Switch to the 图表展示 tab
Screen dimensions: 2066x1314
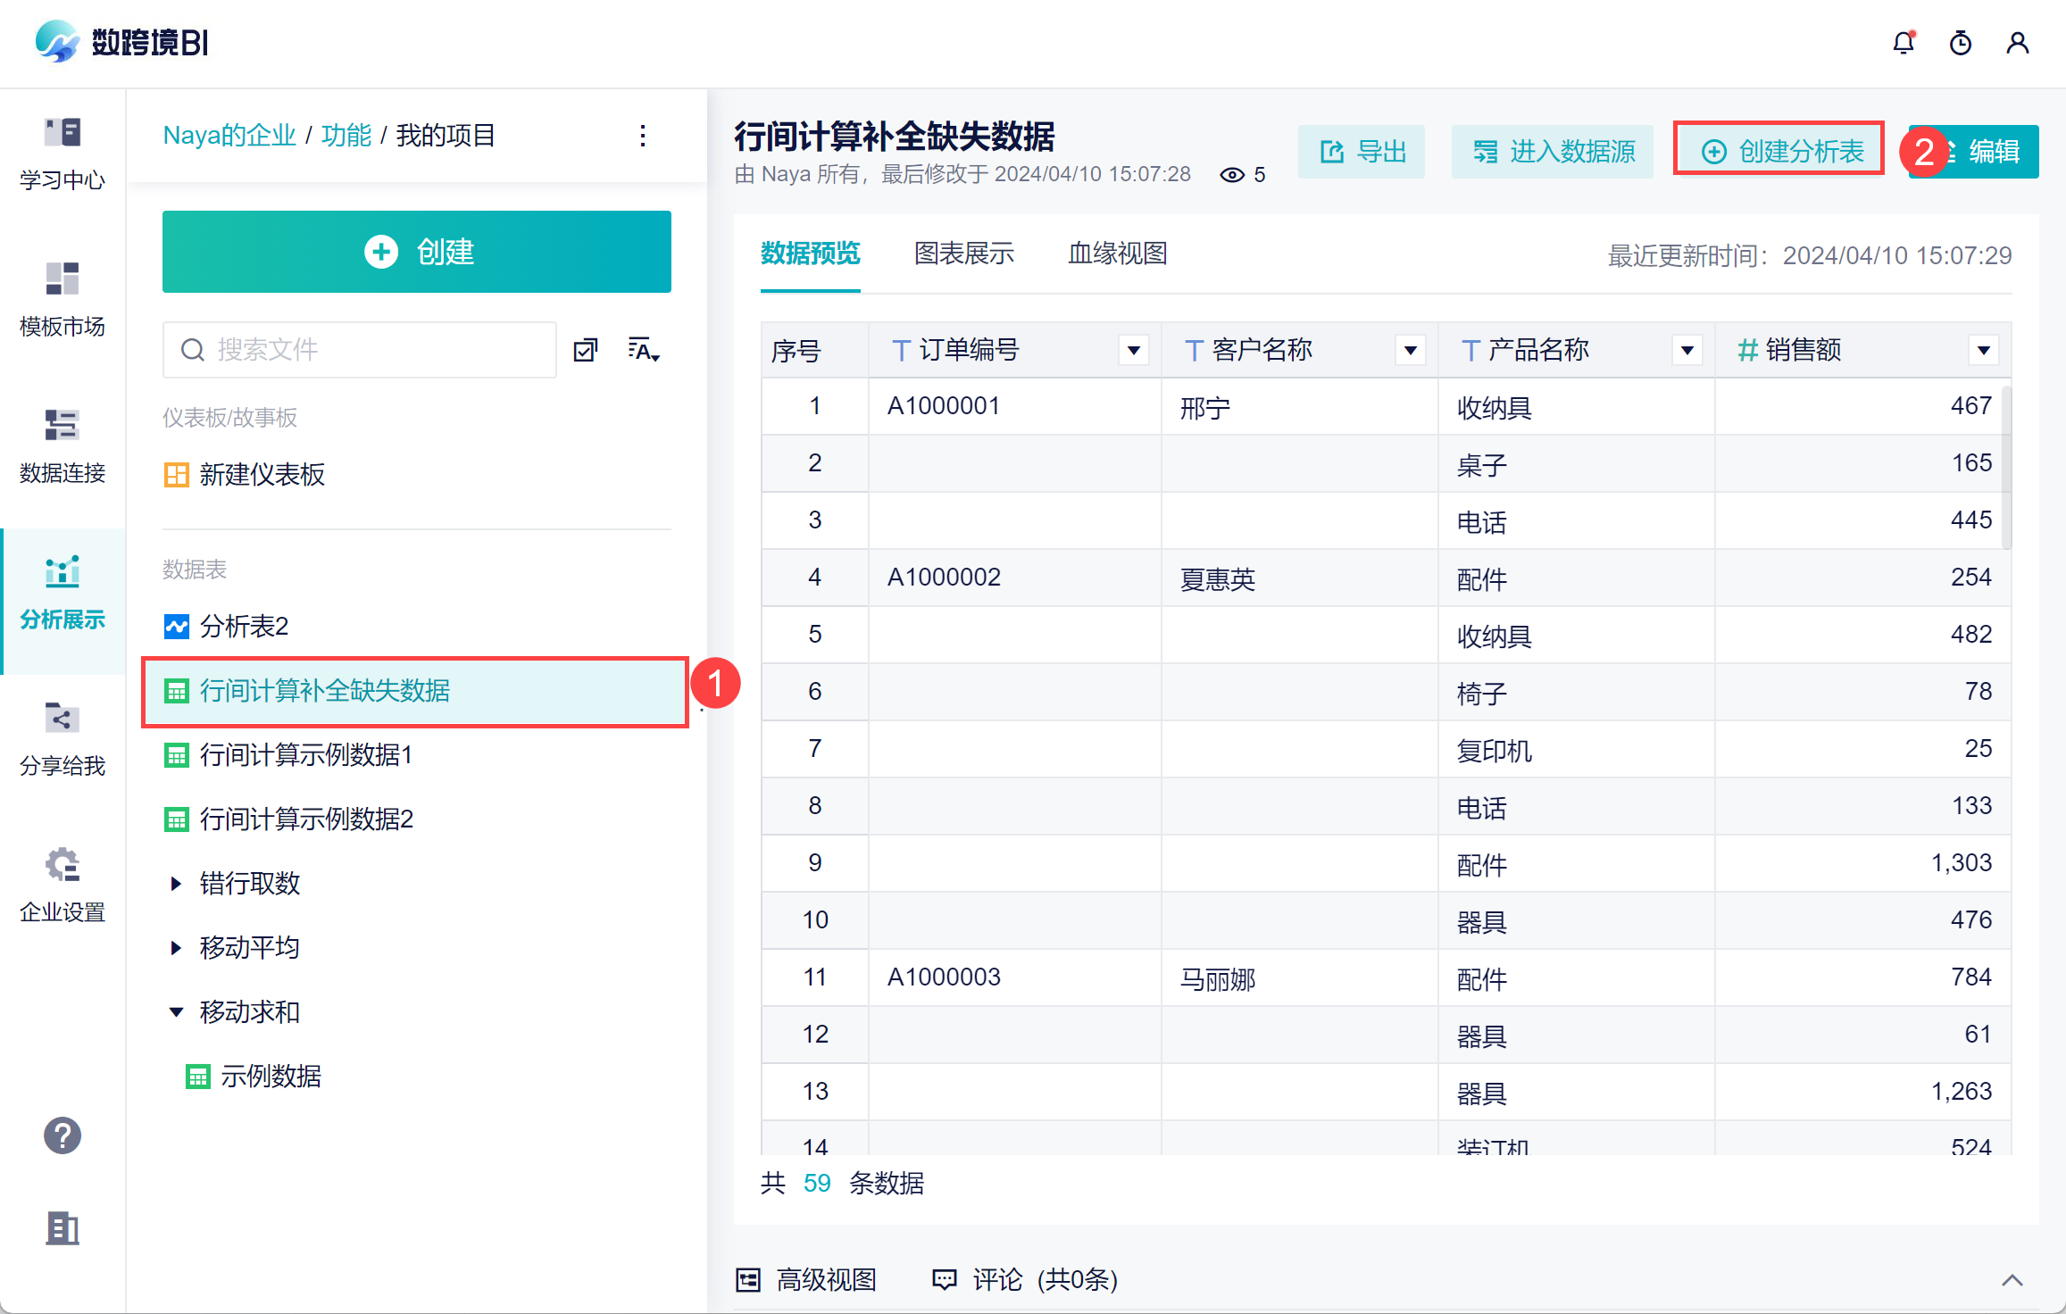[963, 254]
